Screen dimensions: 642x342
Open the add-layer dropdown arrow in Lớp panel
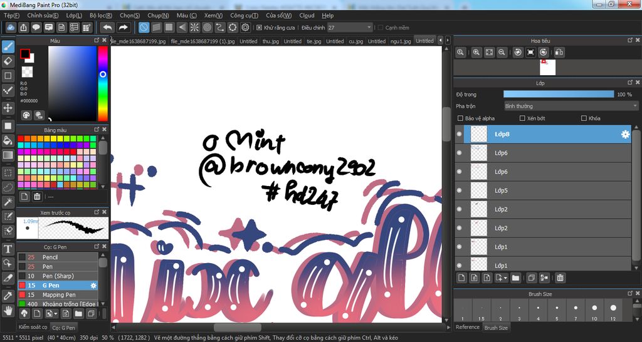[506, 277]
